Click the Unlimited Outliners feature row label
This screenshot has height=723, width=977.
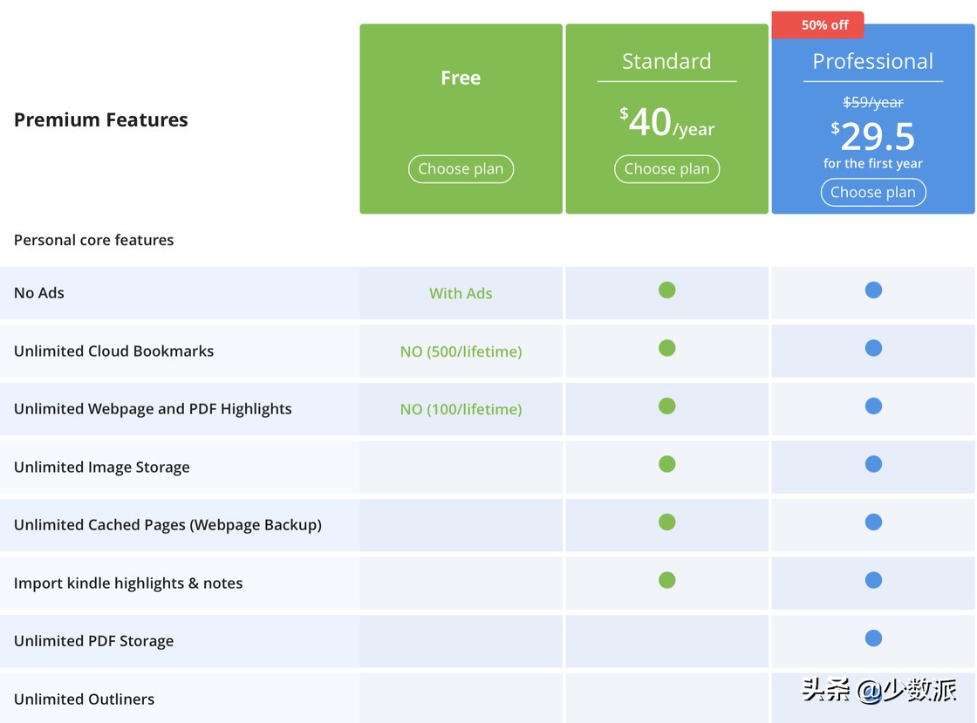click(84, 699)
